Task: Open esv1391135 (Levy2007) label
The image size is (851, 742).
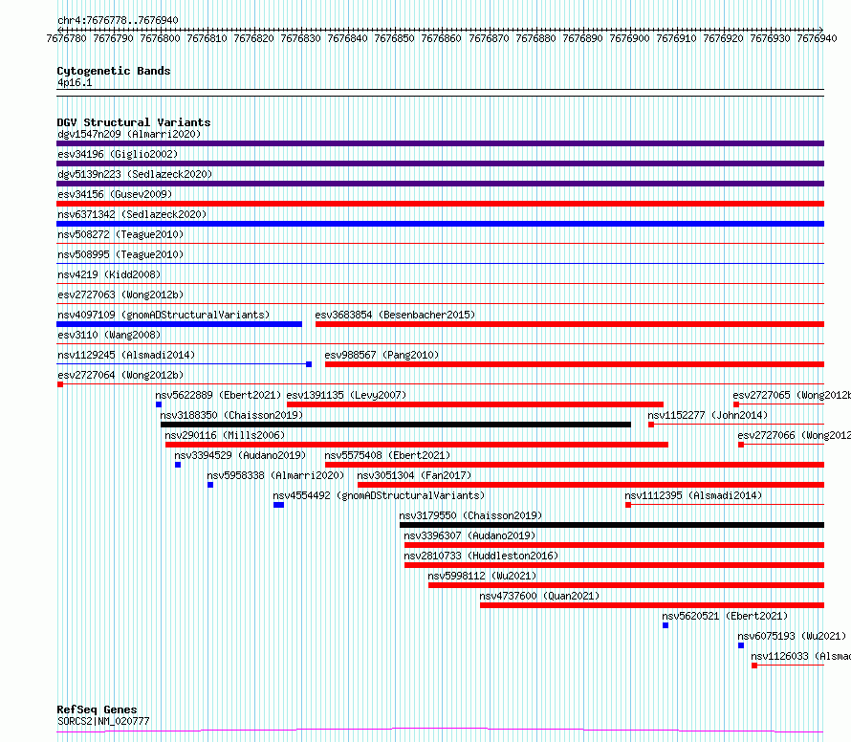Action: pos(346,395)
